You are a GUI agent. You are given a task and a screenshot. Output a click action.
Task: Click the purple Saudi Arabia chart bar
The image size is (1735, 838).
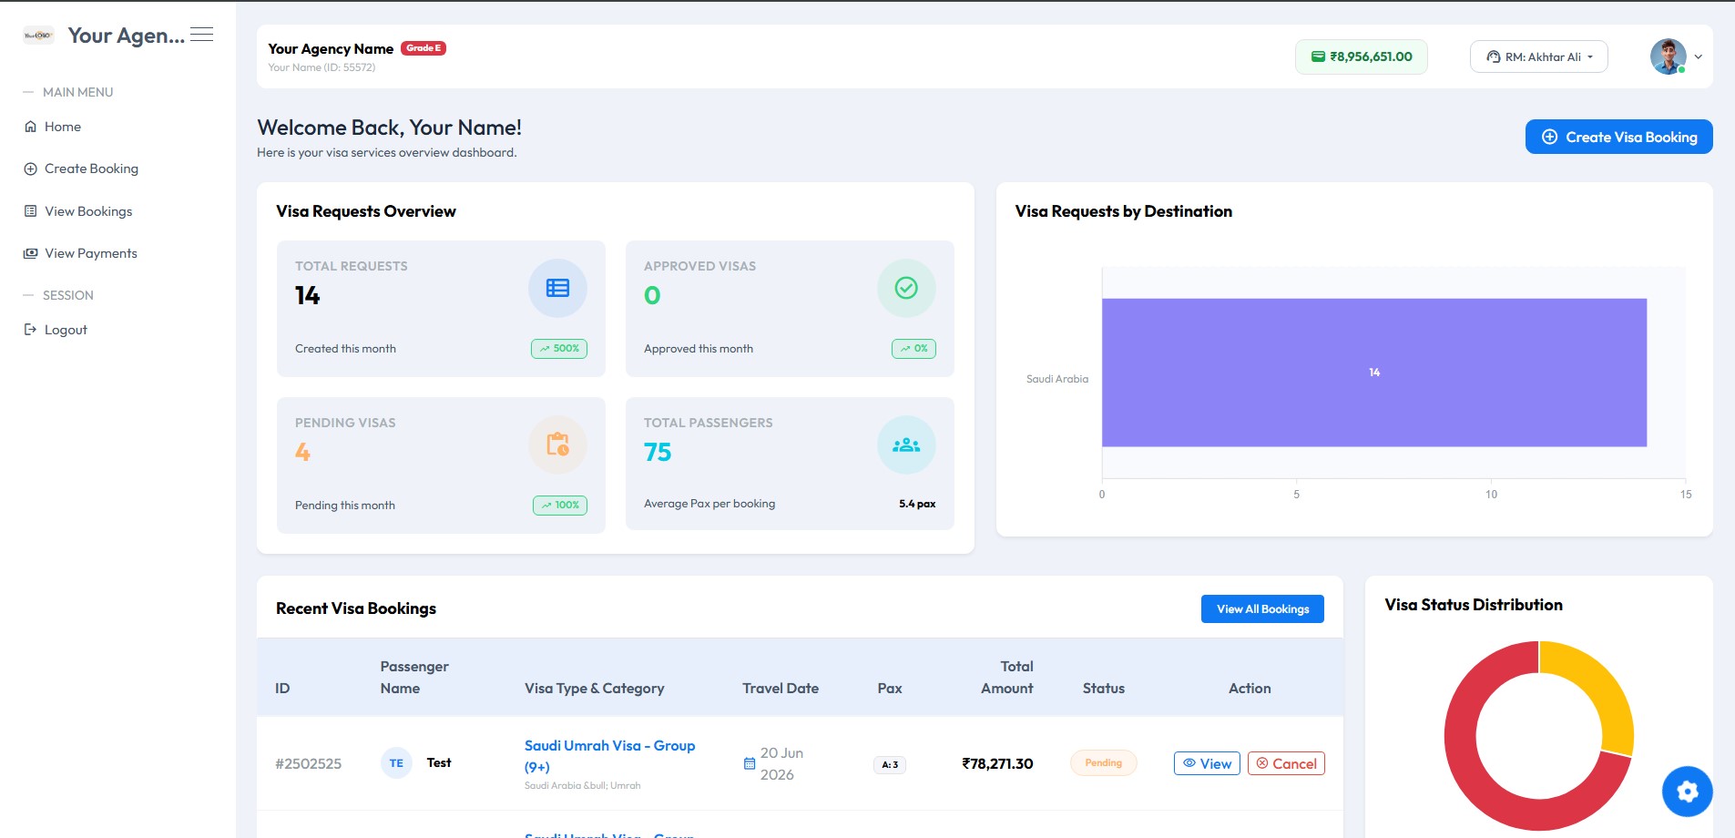click(1374, 373)
